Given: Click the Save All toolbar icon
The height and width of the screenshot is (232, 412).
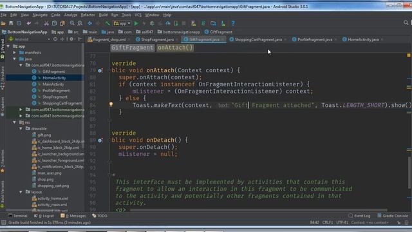Looking at the screenshot, I should pos(11,23).
